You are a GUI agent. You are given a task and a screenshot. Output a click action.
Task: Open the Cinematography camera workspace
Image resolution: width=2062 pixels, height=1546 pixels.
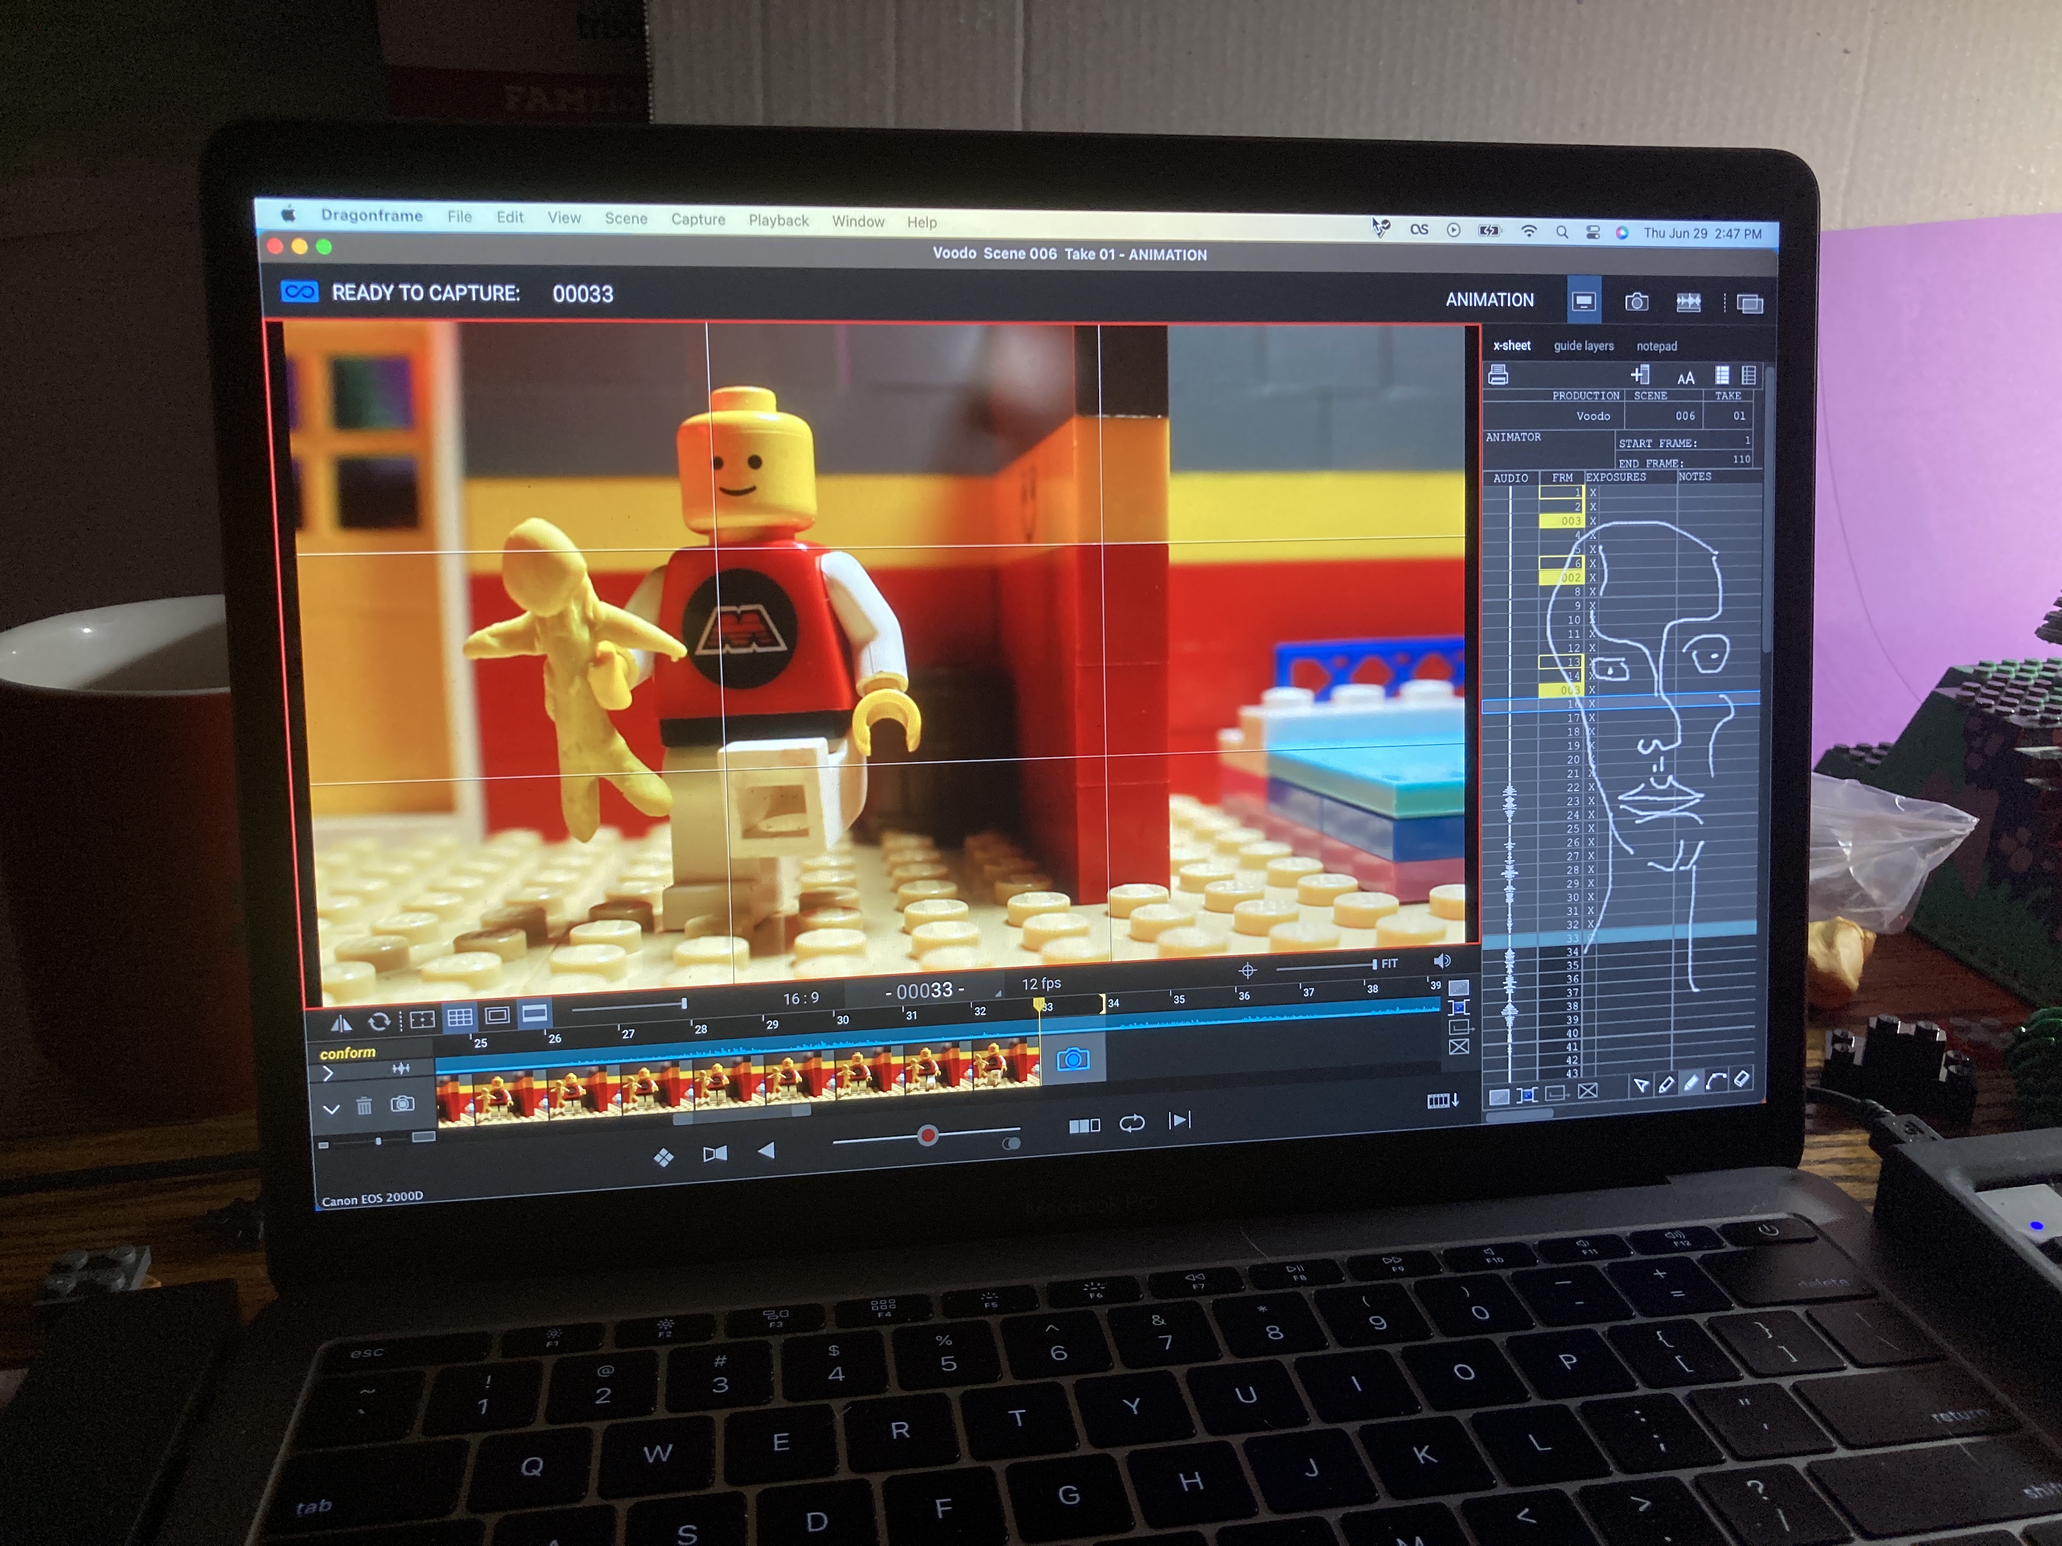[x=1636, y=302]
